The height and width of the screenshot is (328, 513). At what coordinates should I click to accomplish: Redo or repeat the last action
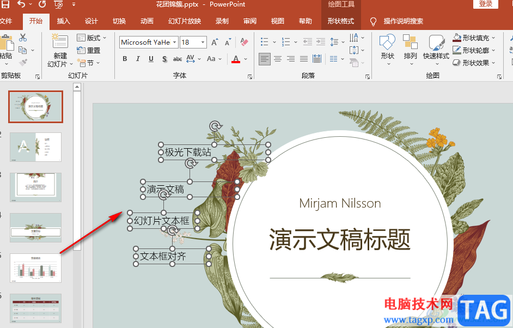[x=42, y=4]
